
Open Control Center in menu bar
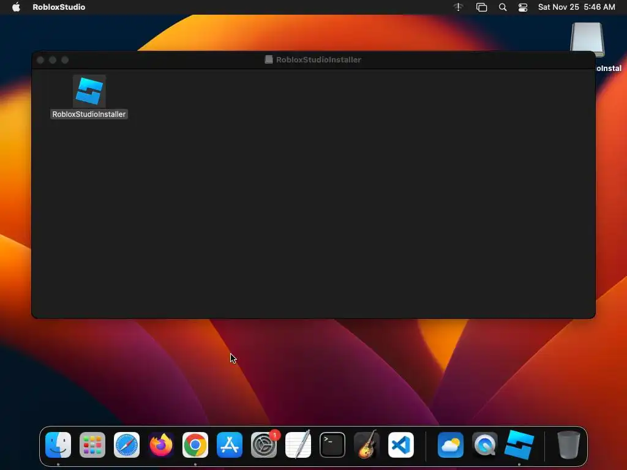pos(523,7)
